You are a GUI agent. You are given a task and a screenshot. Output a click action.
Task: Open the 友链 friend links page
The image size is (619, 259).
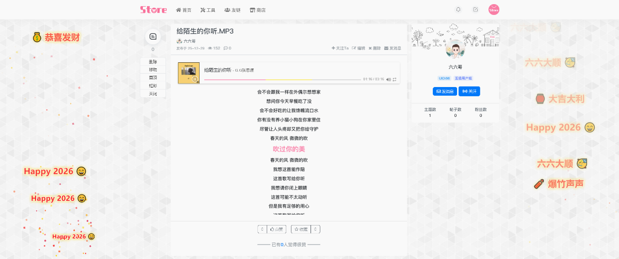point(232,10)
